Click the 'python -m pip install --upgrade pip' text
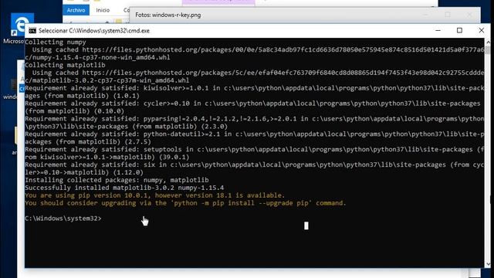 [x=241, y=203]
